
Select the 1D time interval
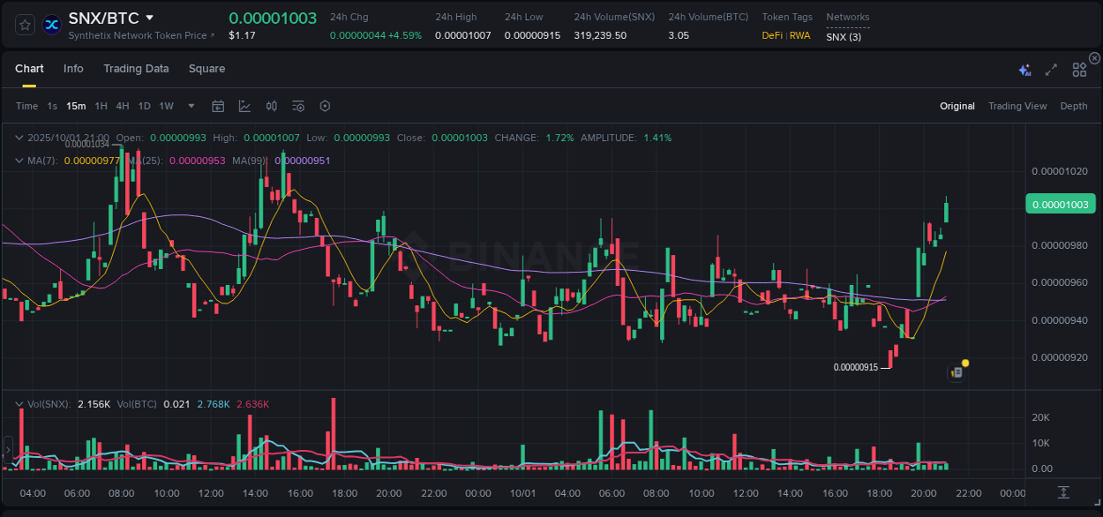[x=144, y=106]
